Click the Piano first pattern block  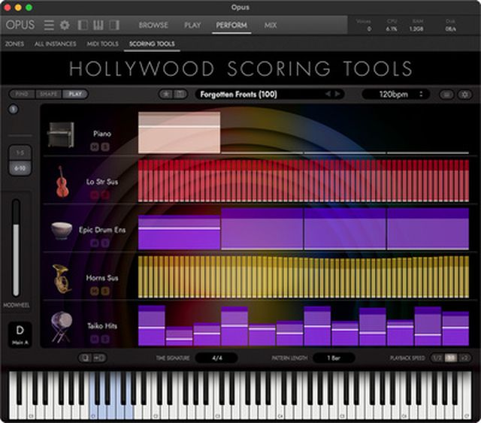[179, 132]
